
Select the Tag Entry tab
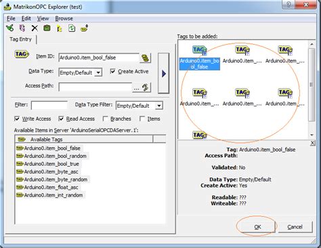tap(20, 39)
